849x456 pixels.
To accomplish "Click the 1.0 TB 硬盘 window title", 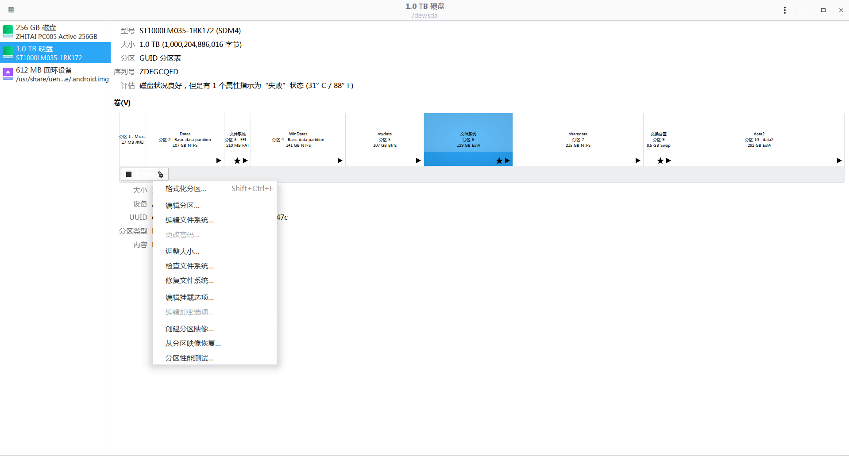I will [x=424, y=6].
